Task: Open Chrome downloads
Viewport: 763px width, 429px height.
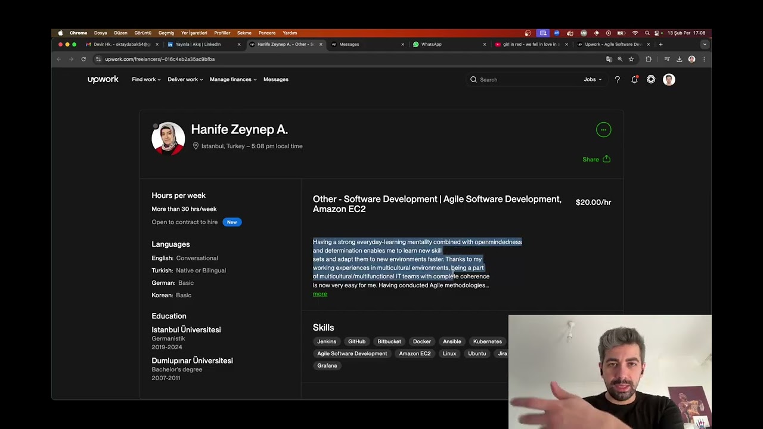Action: click(x=679, y=59)
